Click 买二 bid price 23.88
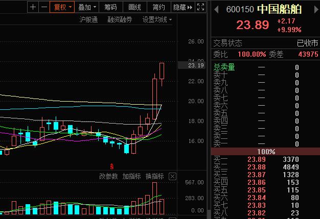This screenshot has width=320, height=219. [x=257, y=167]
